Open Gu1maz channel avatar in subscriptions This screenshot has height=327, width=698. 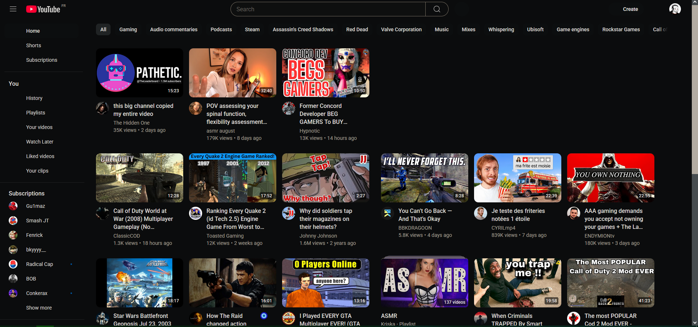coord(13,206)
